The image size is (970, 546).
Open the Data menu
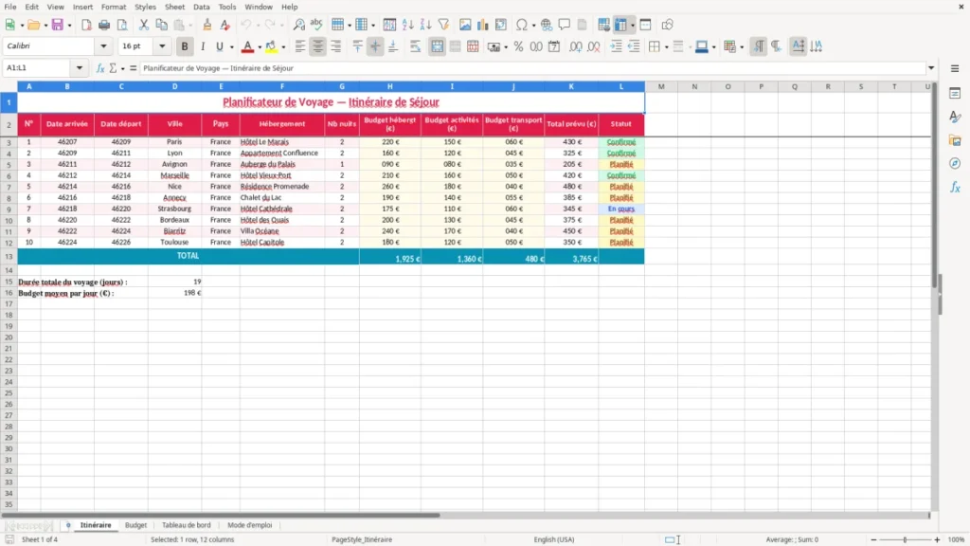click(201, 7)
